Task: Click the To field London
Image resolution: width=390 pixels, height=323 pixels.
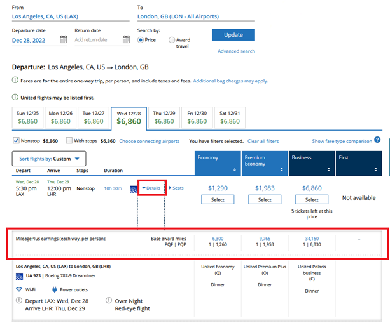Action: [x=196, y=16]
